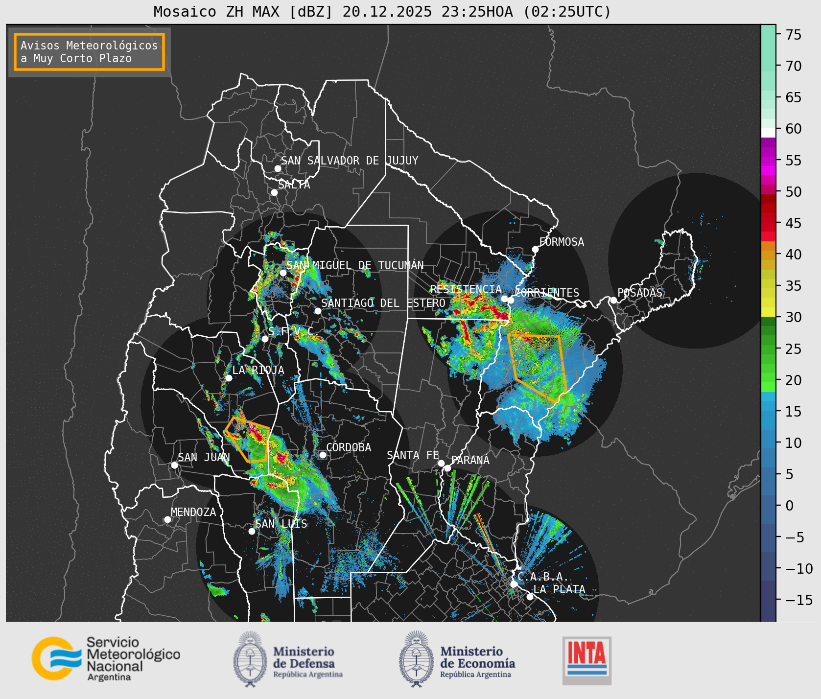Click the POSADAS label
Viewport: 821px width, 699px height.
[640, 293]
